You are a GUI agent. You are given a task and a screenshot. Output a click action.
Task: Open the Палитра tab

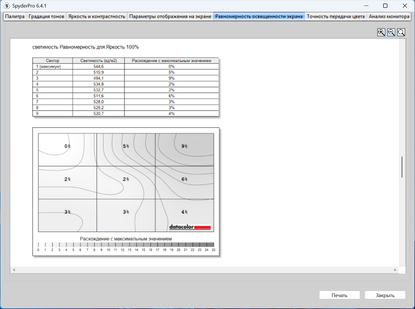click(15, 17)
